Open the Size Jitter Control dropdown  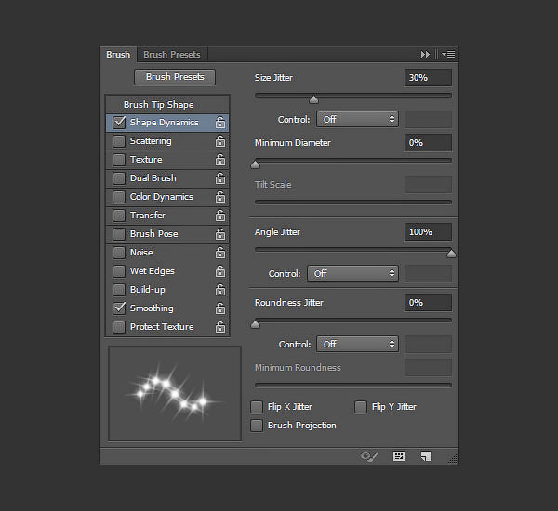[357, 120]
